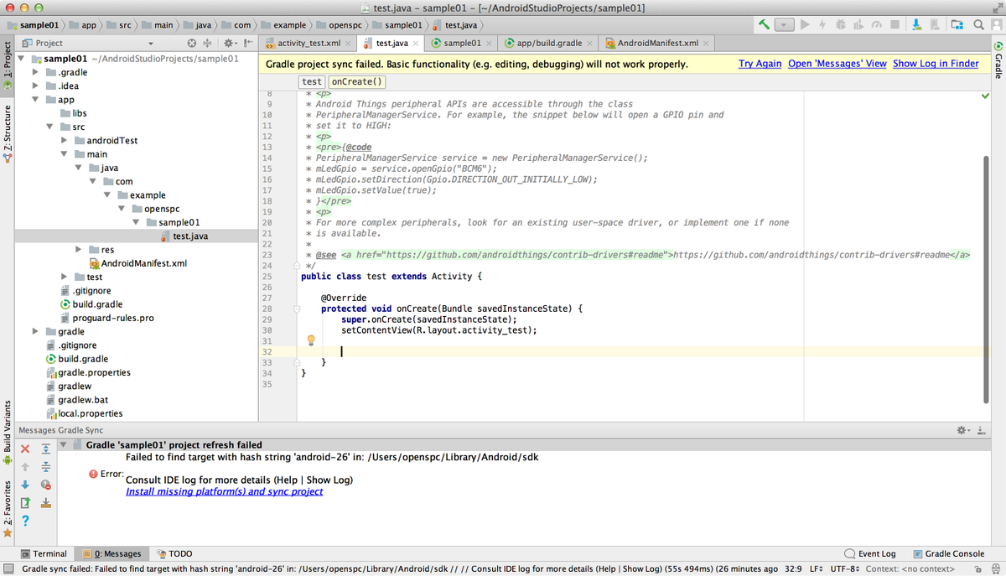Click the test class breadcrumb
Image resolution: width=1006 pixels, height=576 pixels.
[312, 81]
